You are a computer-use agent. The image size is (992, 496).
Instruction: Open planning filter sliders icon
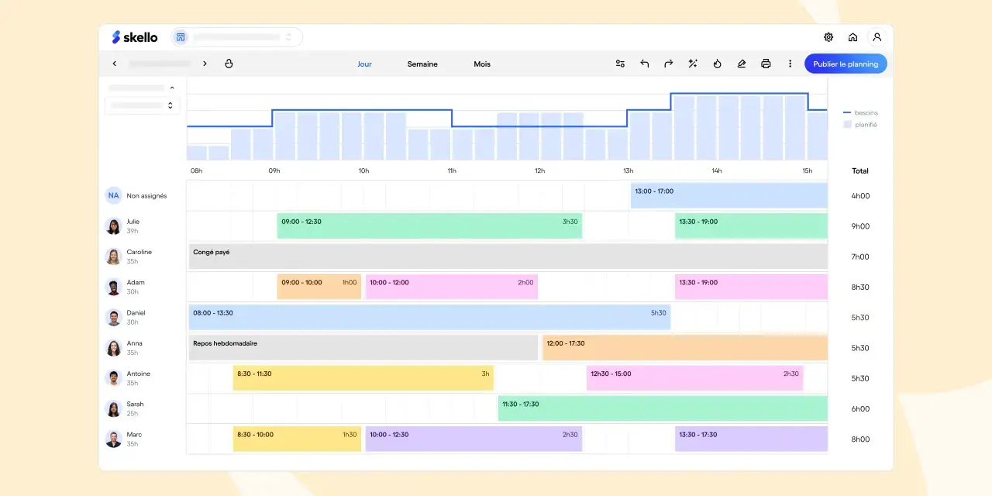click(x=620, y=64)
